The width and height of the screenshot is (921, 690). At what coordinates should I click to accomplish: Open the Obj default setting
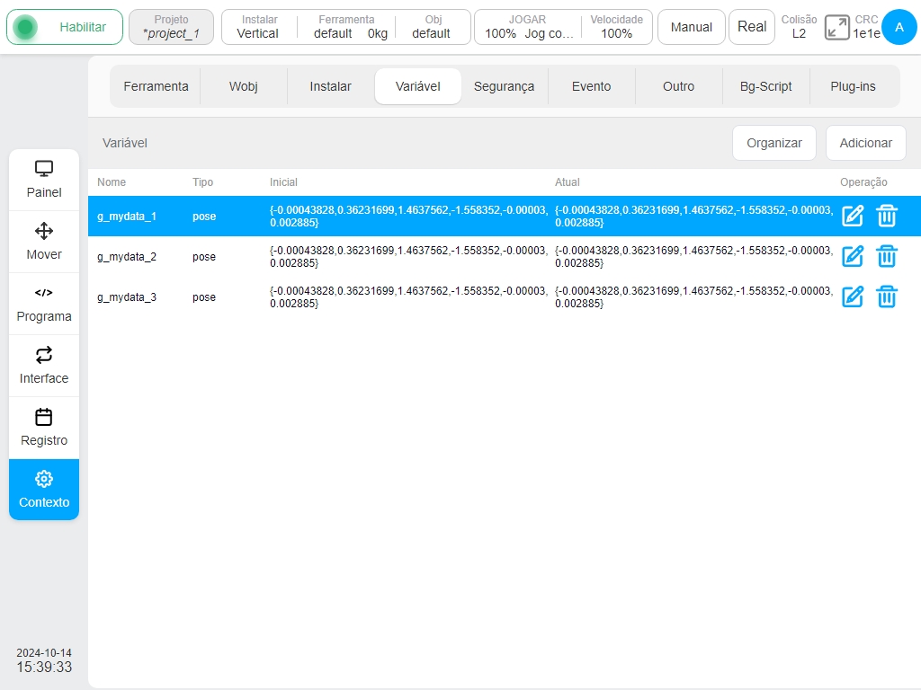[x=433, y=27]
